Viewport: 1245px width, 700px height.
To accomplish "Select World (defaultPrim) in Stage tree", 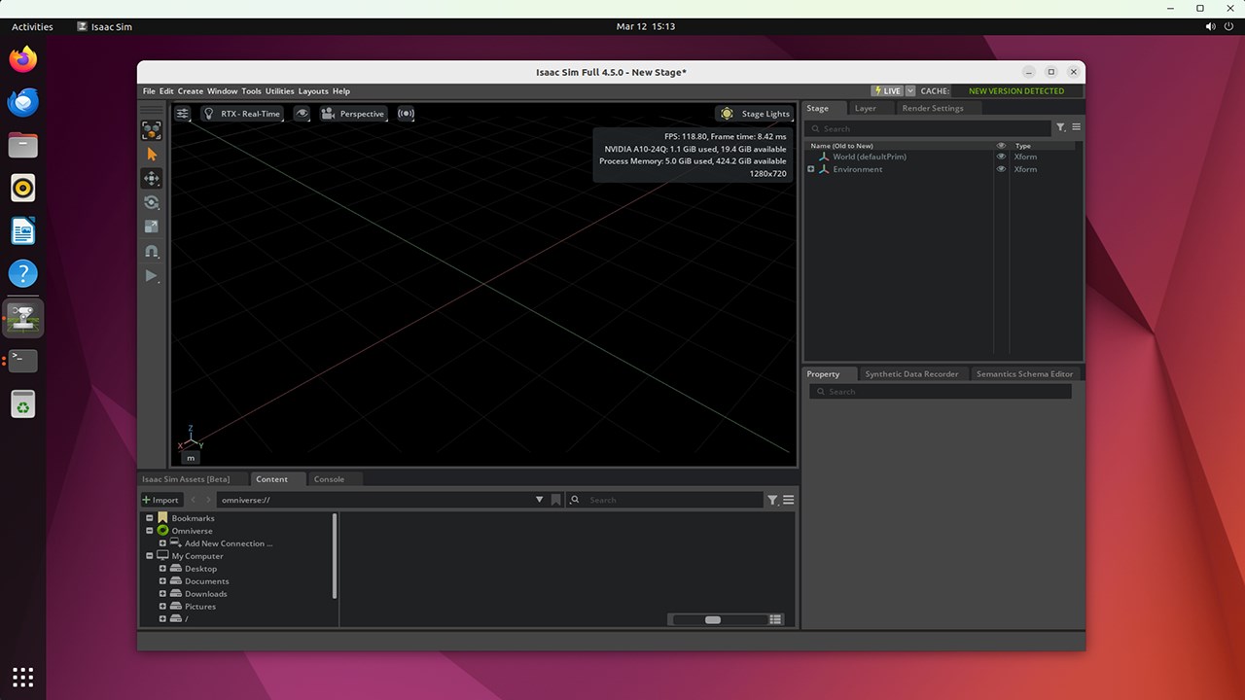I will 870,157.
